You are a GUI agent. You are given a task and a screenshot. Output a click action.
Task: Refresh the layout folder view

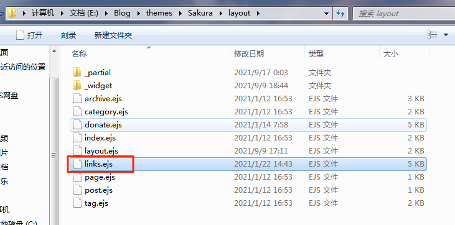340,13
